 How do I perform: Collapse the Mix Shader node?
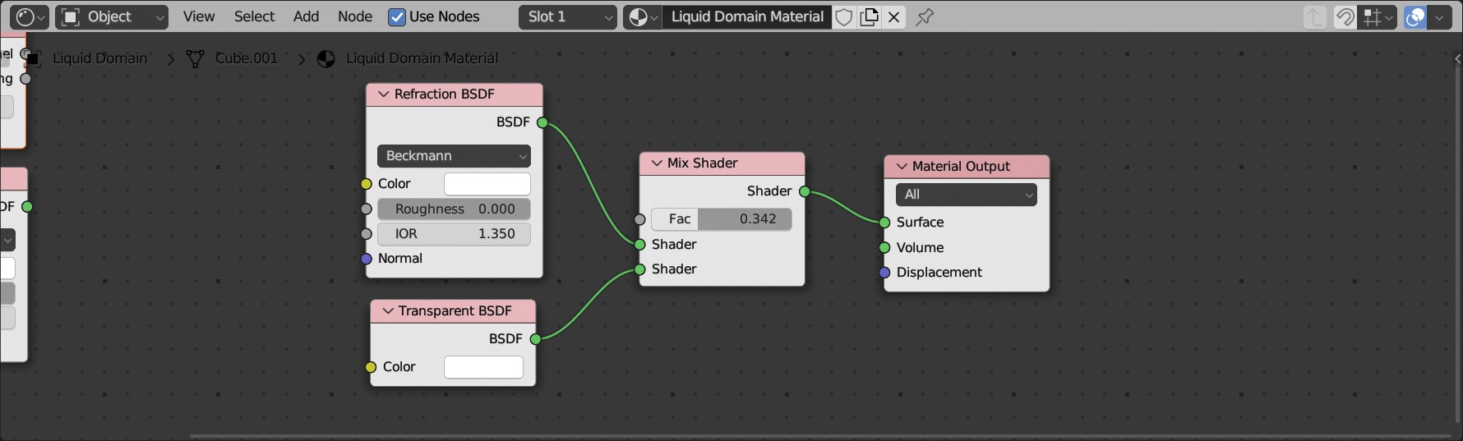pos(657,163)
